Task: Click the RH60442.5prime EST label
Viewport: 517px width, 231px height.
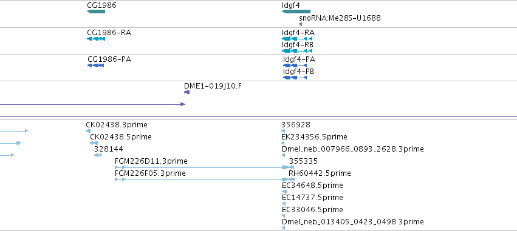Action: [320, 173]
